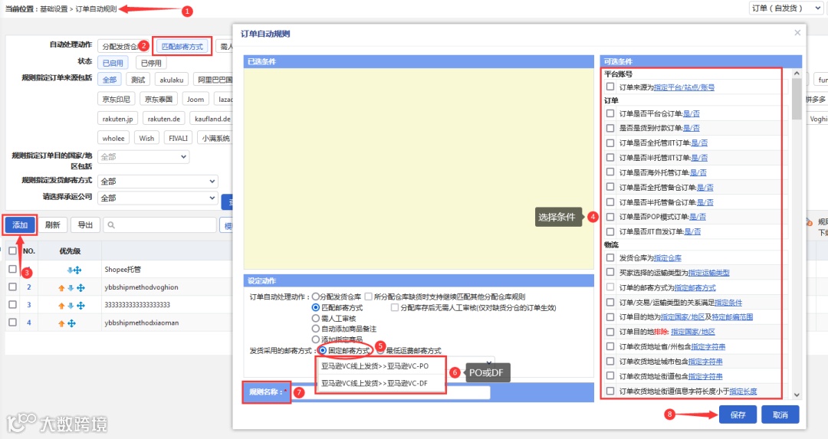Click the drag-move icon for Shopee托管 row
Image resolution: width=828 pixels, height=439 pixels.
[x=77, y=270]
